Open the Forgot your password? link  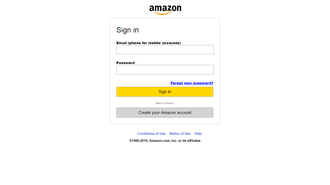click(192, 83)
